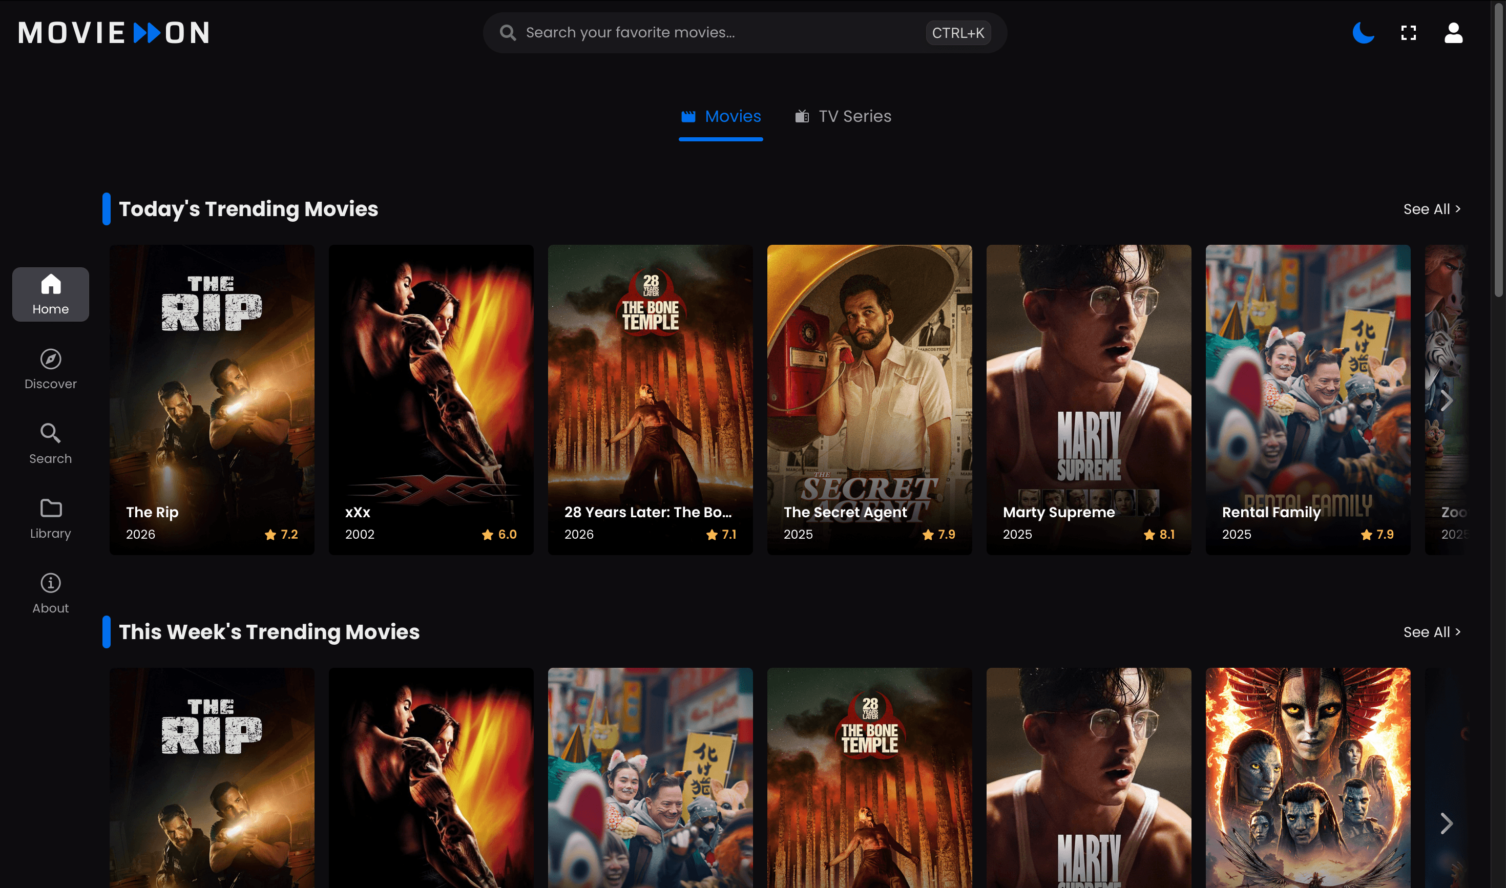Screen dimensions: 1506x888
Task: Click the 'This Week's Trending Movies' heading
Action: pos(269,632)
